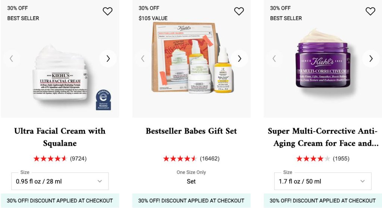
Task: Go back in Gift Set image carousel
Action: [143, 58]
